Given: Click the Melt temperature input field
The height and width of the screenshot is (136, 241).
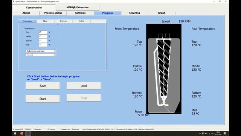Looking at the screenshot, I should (43, 45).
